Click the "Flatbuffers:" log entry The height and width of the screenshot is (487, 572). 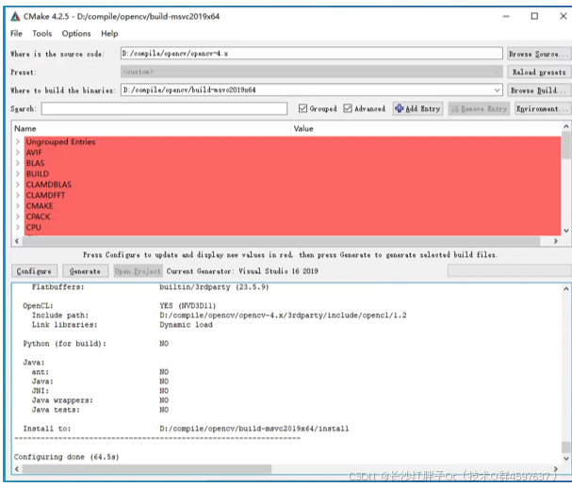pyautogui.click(x=58, y=287)
